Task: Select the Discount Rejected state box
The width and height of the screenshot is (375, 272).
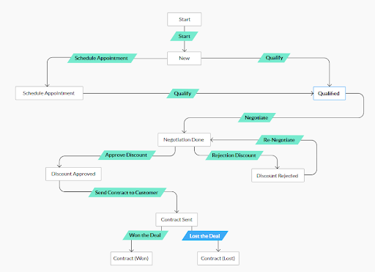Action: tap(278, 175)
